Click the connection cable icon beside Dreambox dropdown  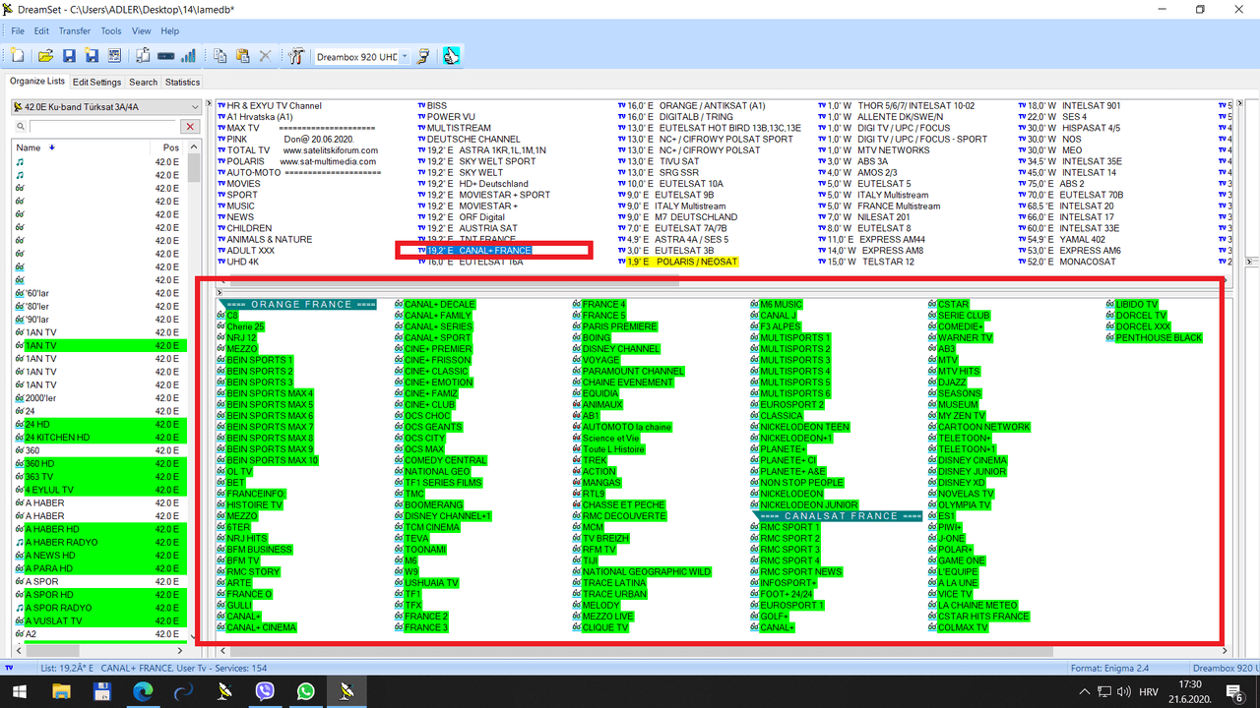point(423,56)
